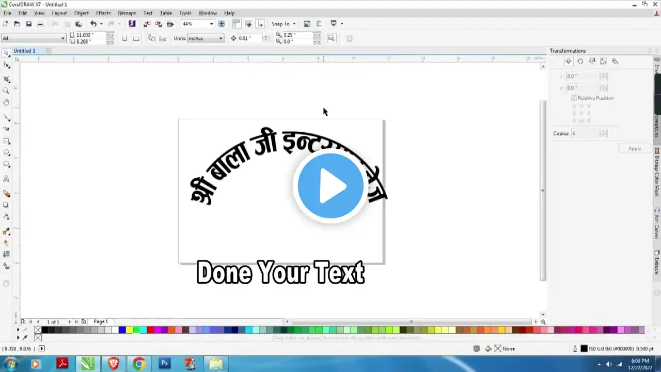Select the Interactive Fill tool
The width and height of the screenshot is (661, 372).
(6, 243)
